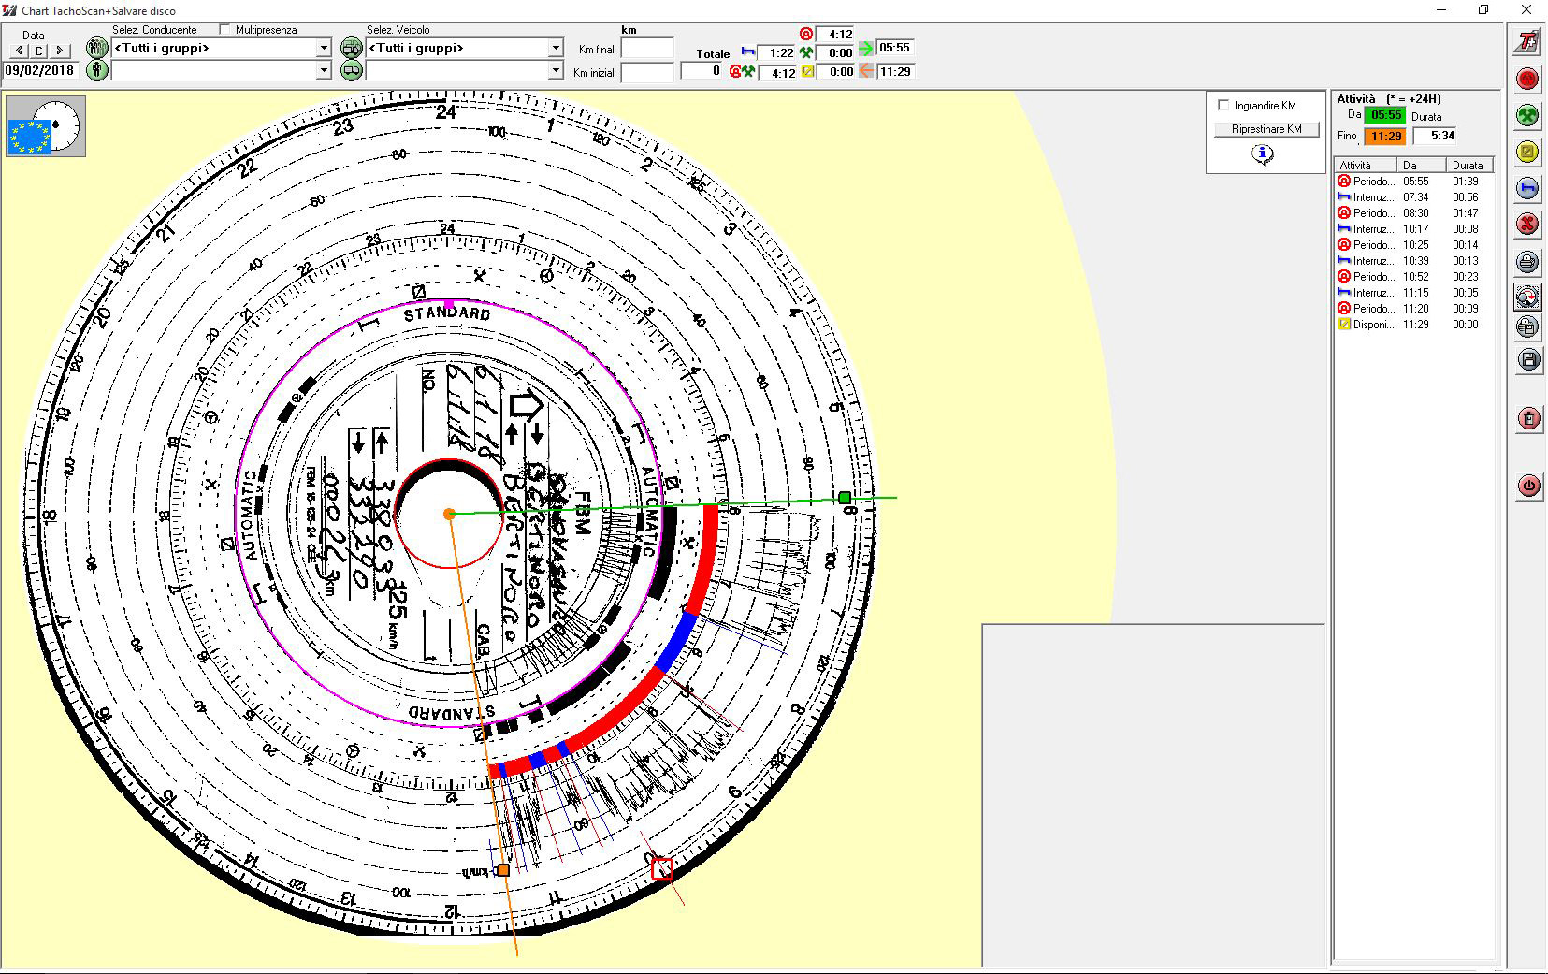Click inside the Km finali input field
The width and height of the screenshot is (1548, 974).
point(648,48)
